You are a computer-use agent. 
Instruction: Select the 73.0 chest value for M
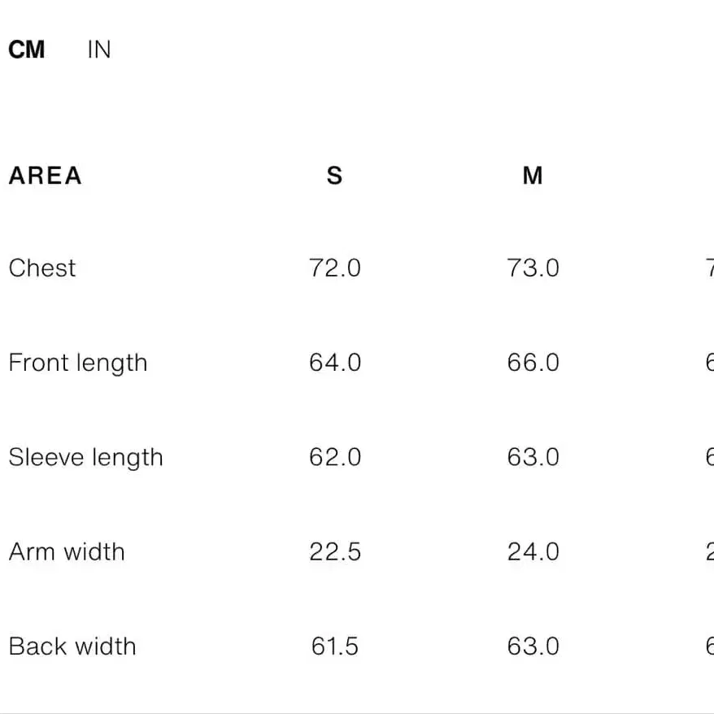pos(533,268)
